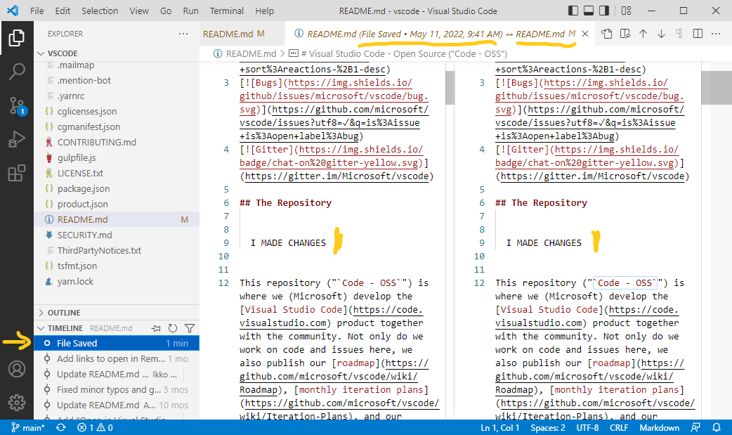732x435 pixels.
Task: Open the Go menu
Action: pyautogui.click(x=166, y=11)
